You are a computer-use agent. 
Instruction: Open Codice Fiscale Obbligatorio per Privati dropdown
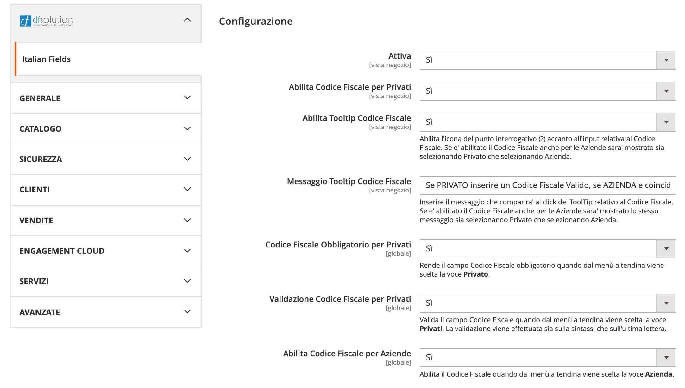[548, 249]
